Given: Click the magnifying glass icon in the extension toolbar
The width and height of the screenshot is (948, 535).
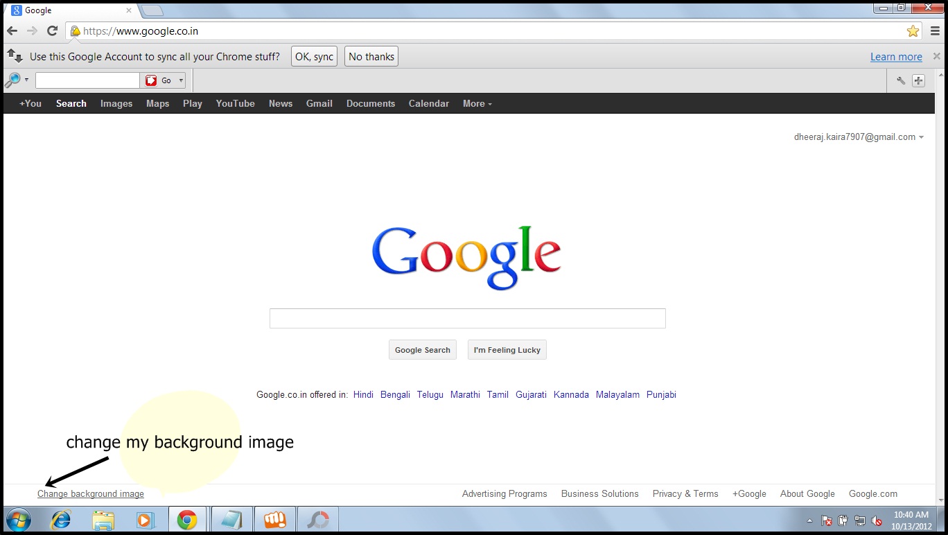Looking at the screenshot, I should (12, 80).
